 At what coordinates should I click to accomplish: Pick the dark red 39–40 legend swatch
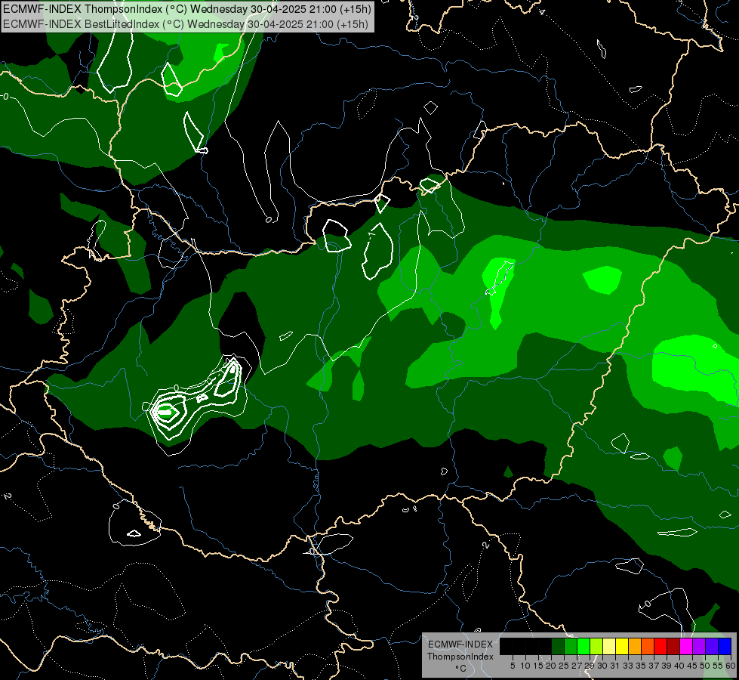673,646
